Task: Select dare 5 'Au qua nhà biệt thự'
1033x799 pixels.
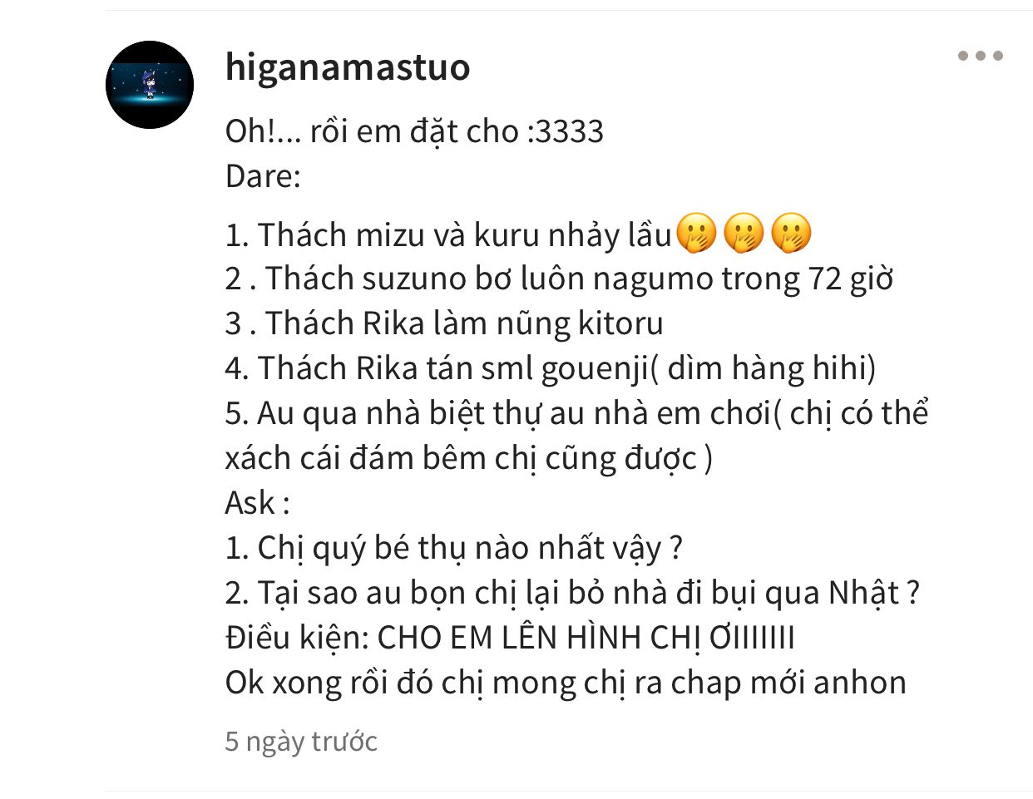Action: click(576, 413)
